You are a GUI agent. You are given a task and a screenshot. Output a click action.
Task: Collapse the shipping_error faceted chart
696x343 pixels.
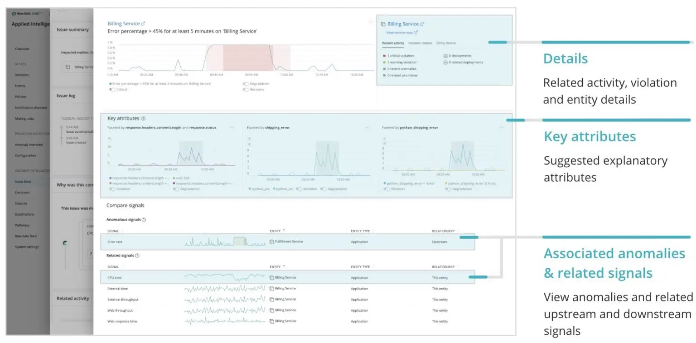pyautogui.click(x=366, y=128)
